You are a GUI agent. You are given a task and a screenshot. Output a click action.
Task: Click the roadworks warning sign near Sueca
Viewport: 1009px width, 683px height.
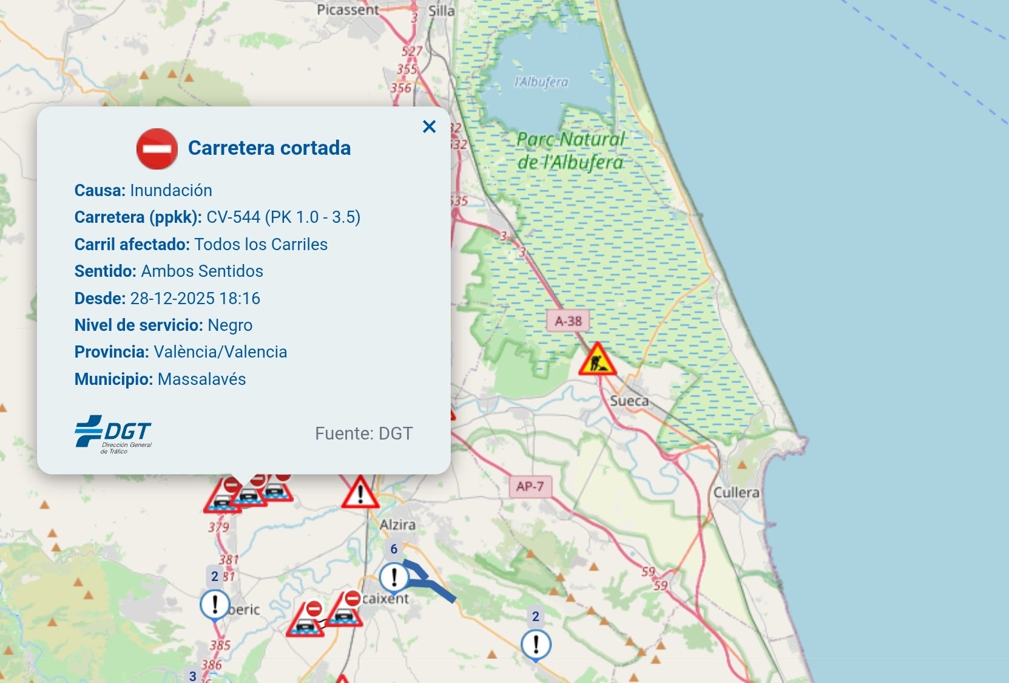(597, 359)
